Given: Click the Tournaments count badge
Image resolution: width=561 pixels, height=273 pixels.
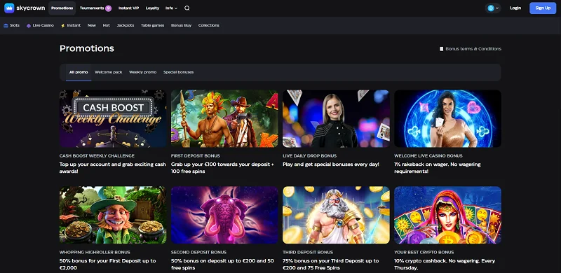Looking at the screenshot, I should tap(109, 8).
